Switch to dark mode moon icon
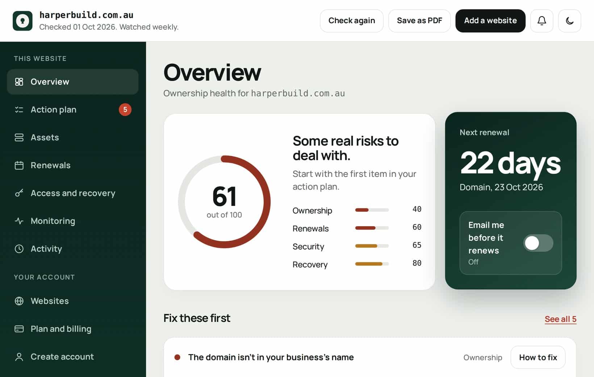Viewport: 594px width, 377px height. 569,21
